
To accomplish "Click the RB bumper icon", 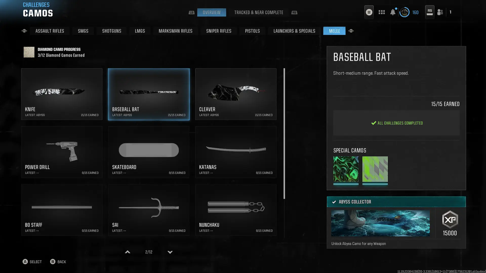I will [294, 13].
